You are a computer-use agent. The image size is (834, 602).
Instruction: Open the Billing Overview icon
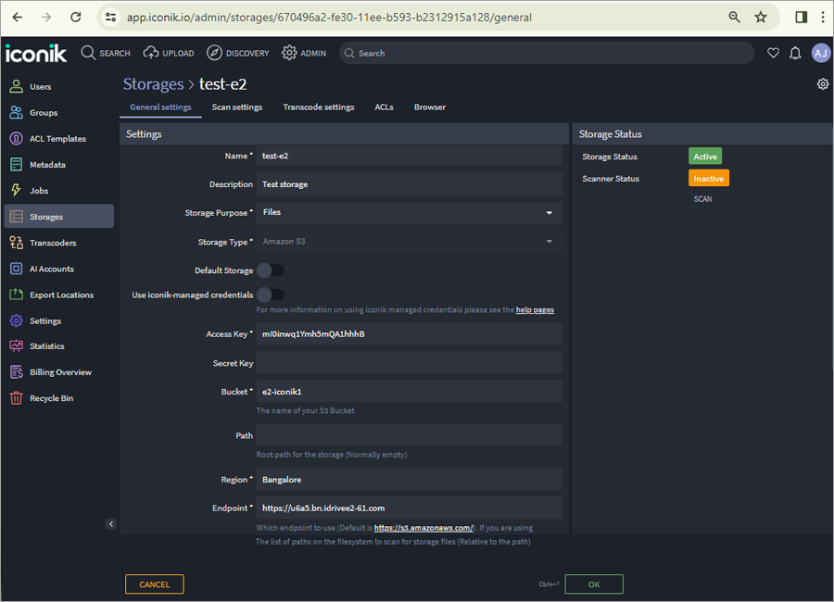[16, 371]
